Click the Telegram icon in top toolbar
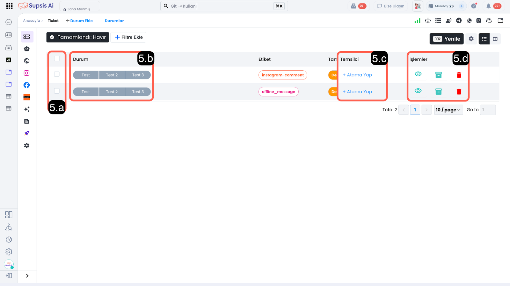This screenshot has height=286, width=510. coord(459,21)
